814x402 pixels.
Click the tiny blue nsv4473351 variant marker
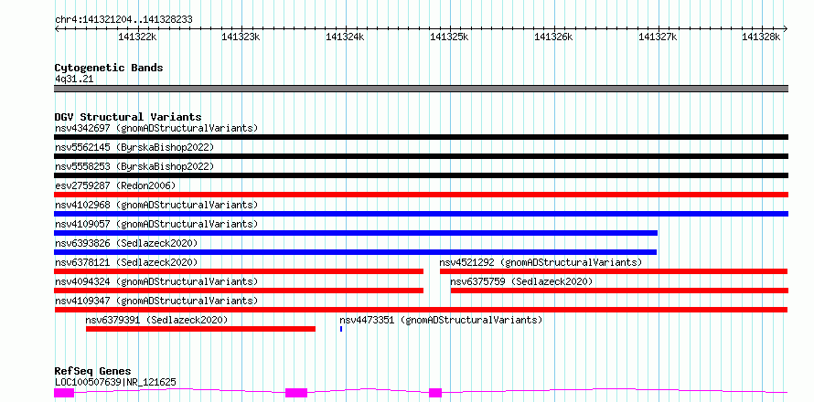pos(341,329)
